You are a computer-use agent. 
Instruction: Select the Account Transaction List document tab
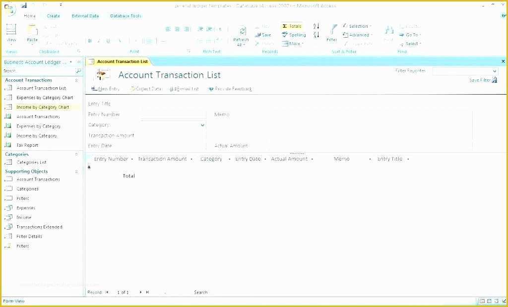118,61
